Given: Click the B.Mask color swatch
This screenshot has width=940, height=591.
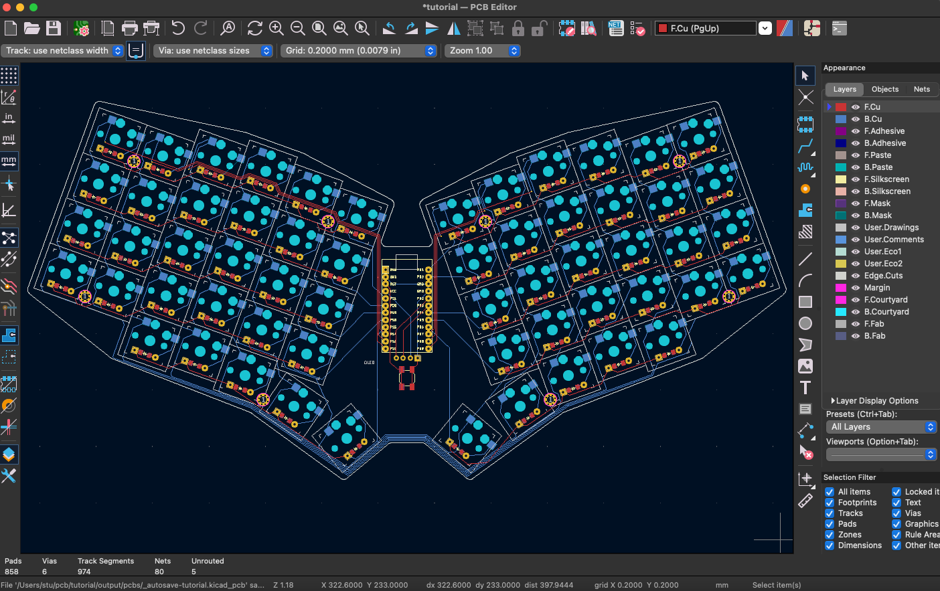Looking at the screenshot, I should click(x=841, y=216).
